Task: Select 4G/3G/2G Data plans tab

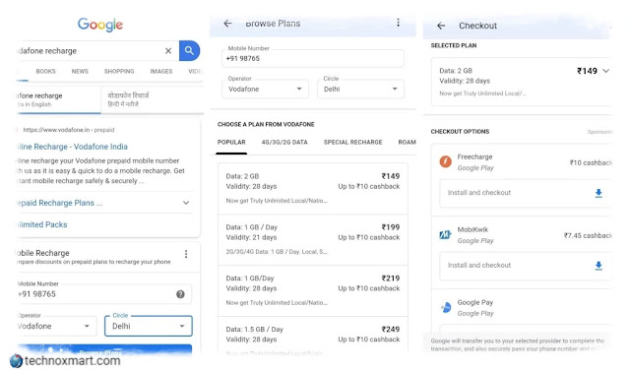Action: [284, 143]
